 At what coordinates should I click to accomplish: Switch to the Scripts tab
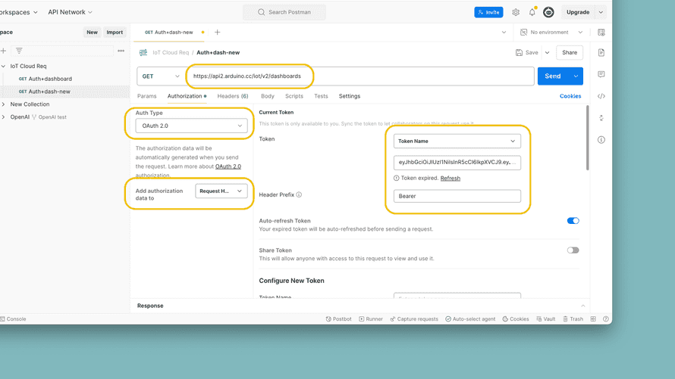coord(294,96)
